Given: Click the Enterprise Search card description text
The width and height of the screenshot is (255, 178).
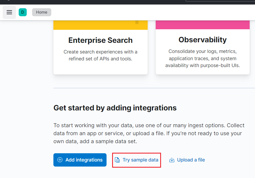Looking at the screenshot, I should pos(100,55).
